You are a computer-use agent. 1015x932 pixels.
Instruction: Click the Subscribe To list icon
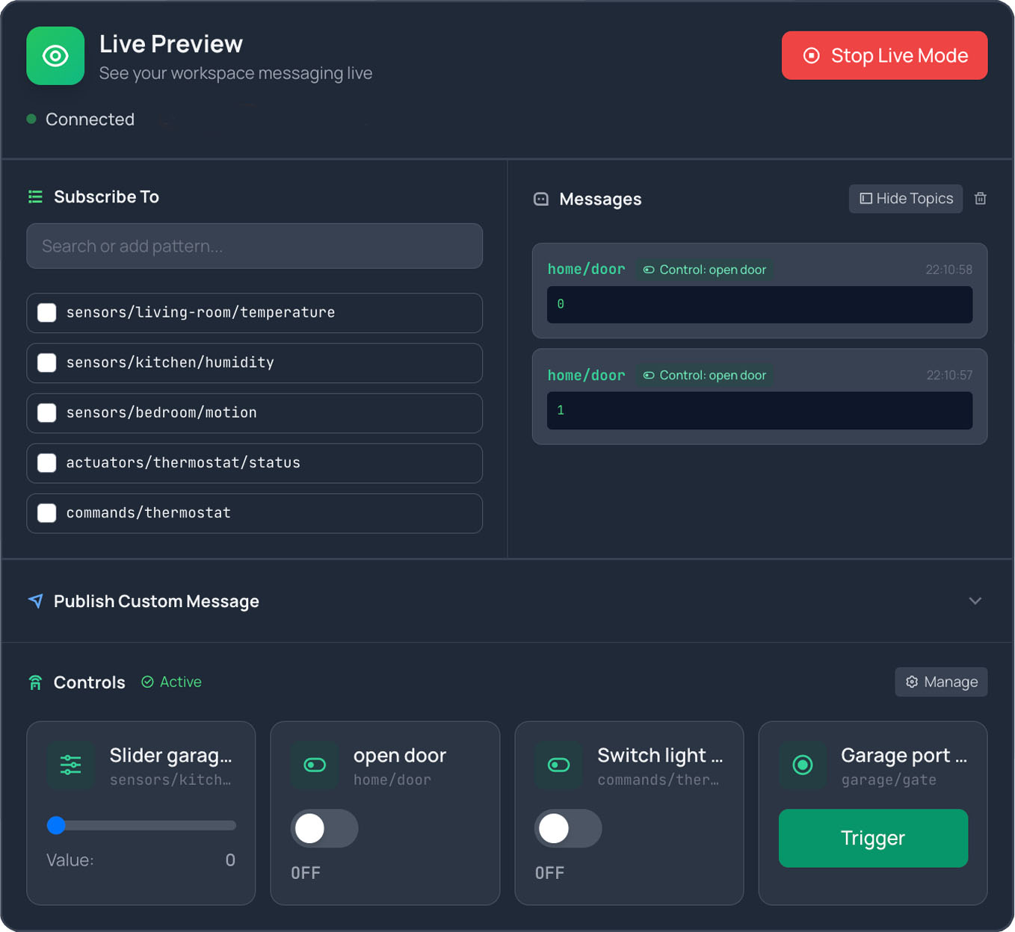pos(35,196)
